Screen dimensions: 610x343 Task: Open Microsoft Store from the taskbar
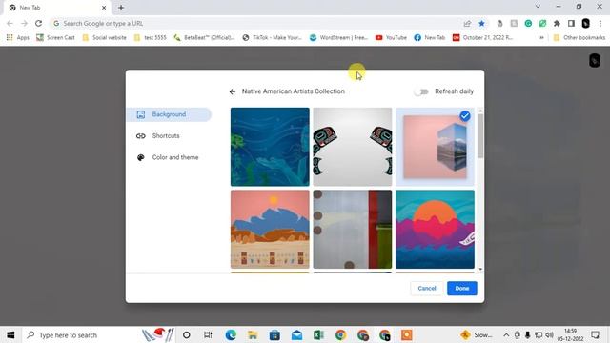(274, 334)
